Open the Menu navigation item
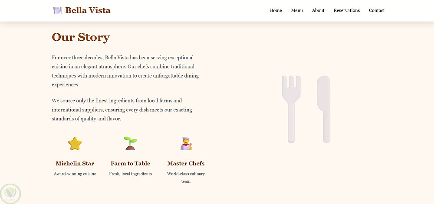The height and width of the screenshot is (204, 434). pos(297,10)
